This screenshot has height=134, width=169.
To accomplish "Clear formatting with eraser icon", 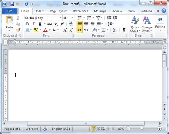I will pos(71,24).
